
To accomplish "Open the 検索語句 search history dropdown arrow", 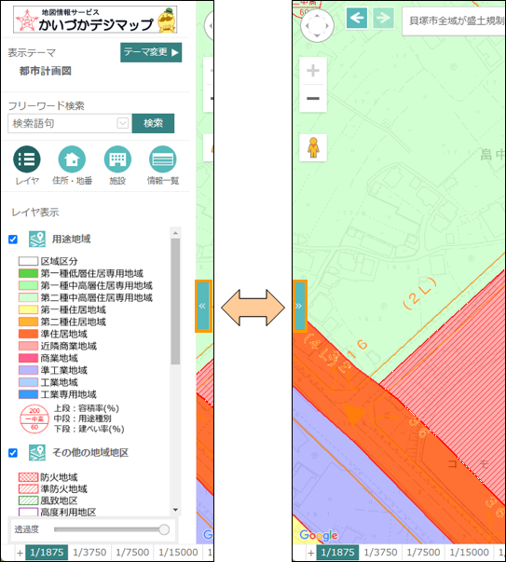I will coord(123,123).
